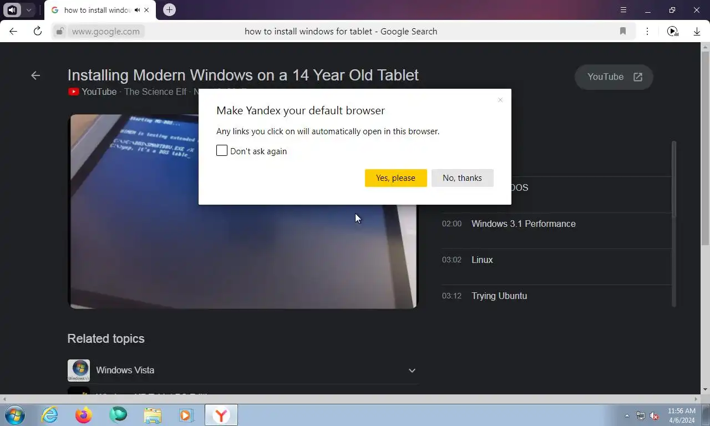
Task: Click the horizontal scrollbar right arrow
Action: 696,399
